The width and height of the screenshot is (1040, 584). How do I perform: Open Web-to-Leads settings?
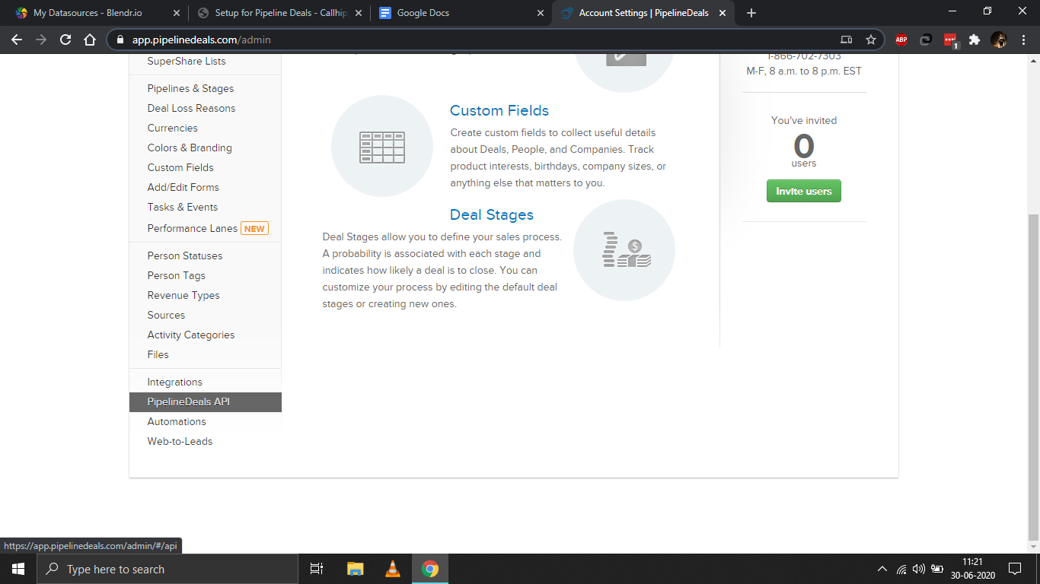180,441
